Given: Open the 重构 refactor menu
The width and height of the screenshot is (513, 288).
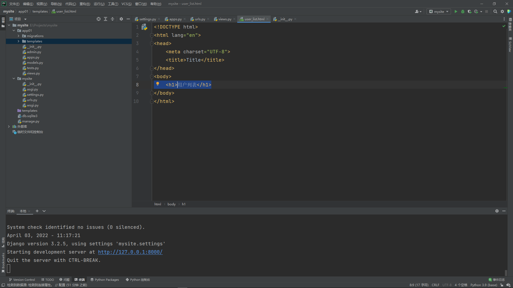Looking at the screenshot, I should 85,4.
